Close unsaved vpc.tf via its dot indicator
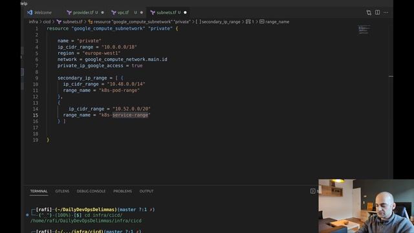Screen dimensions: 414x233 pos(142,12)
